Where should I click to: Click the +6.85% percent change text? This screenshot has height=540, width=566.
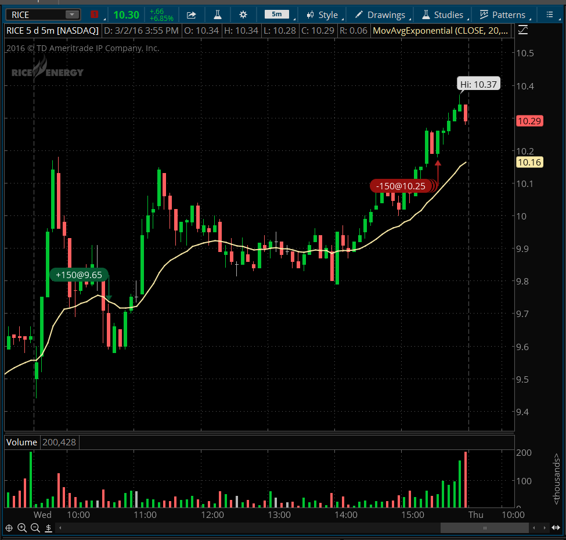pyautogui.click(x=162, y=19)
